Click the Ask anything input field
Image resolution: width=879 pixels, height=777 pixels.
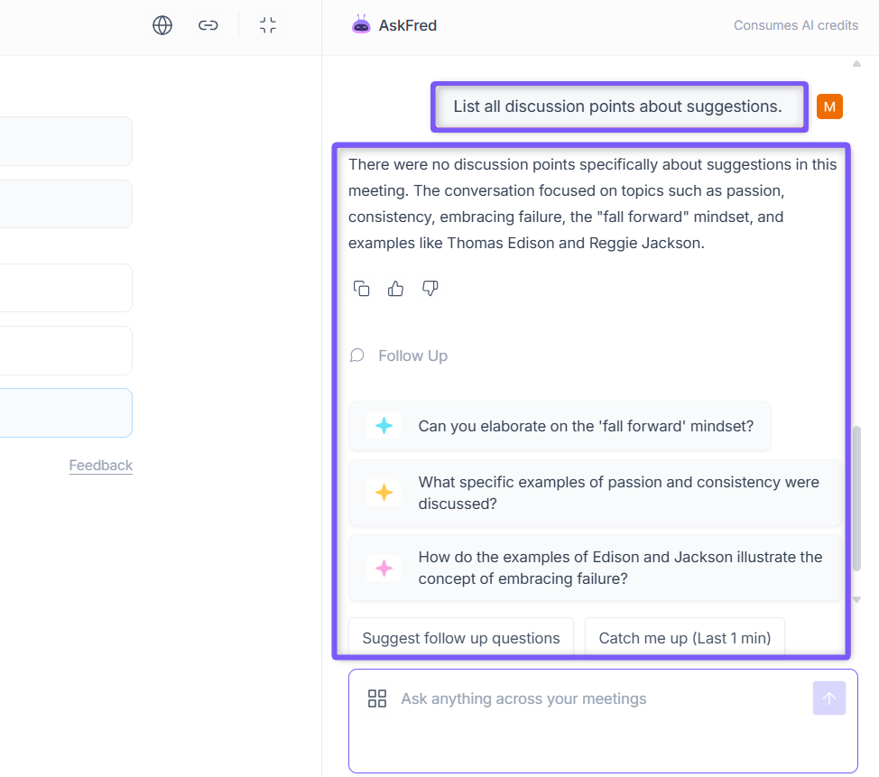(x=596, y=698)
